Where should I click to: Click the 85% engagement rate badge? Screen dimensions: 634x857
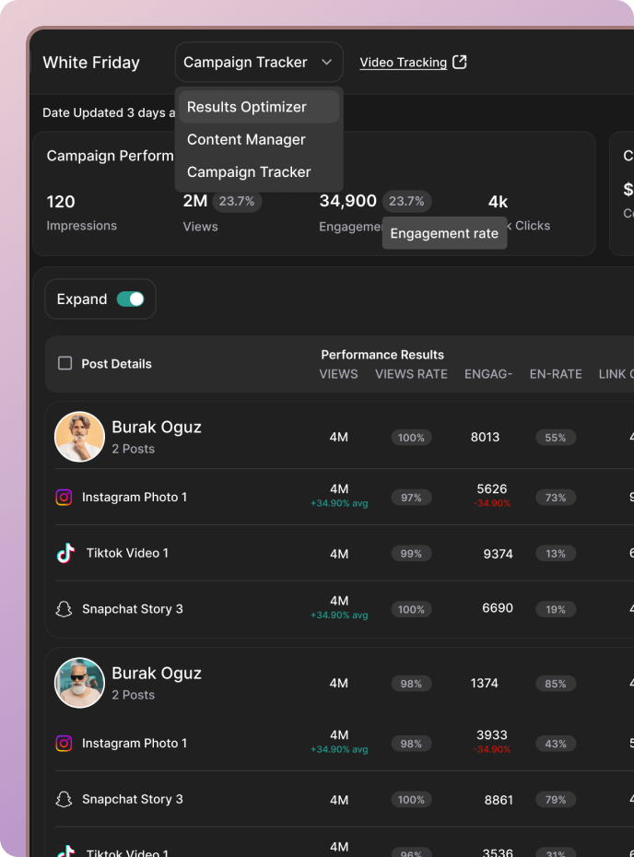click(556, 684)
